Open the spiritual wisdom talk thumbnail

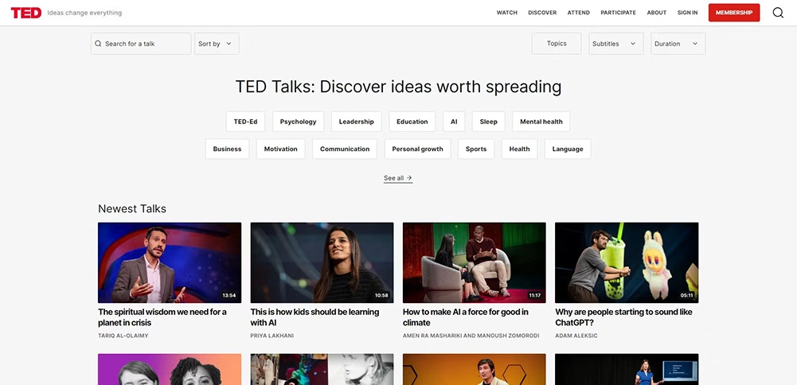coord(170,262)
